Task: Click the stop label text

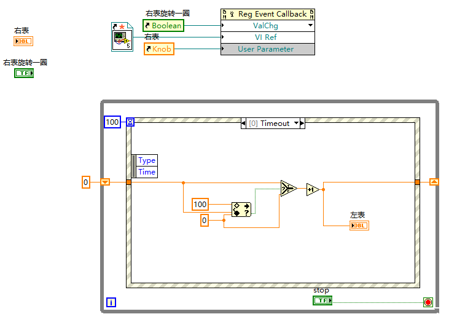Action: coord(321,291)
